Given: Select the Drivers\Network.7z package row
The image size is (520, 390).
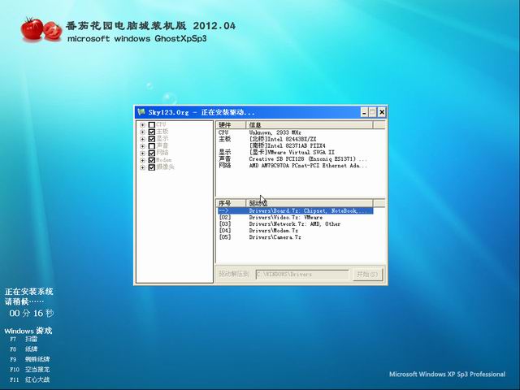Looking at the screenshot, I should pyautogui.click(x=295, y=224).
